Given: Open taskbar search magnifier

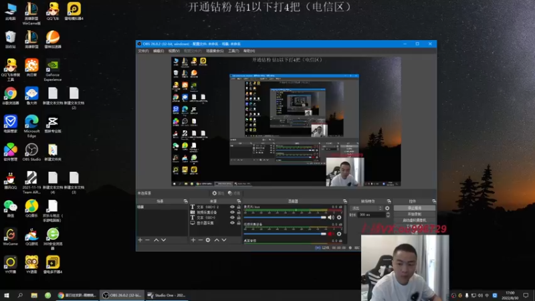Looking at the screenshot, I should pyautogui.click(x=20, y=295).
